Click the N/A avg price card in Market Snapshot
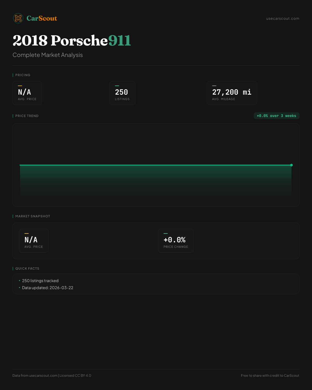312x390 pixels. [x=34, y=241]
